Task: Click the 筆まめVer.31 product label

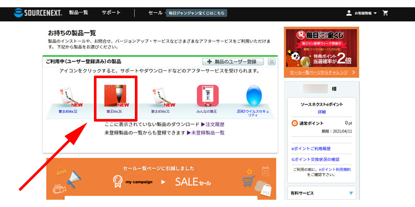Action: click(x=160, y=112)
